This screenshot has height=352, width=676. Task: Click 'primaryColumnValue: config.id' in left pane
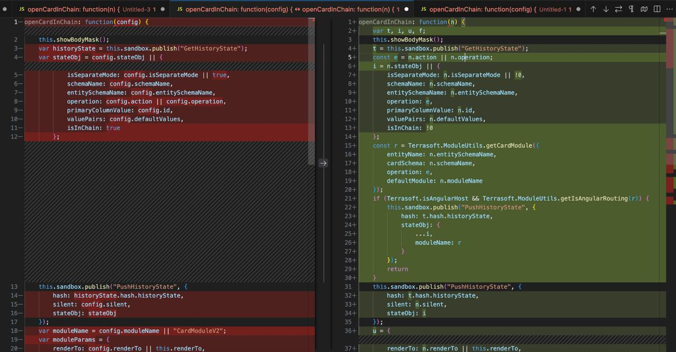pos(120,110)
